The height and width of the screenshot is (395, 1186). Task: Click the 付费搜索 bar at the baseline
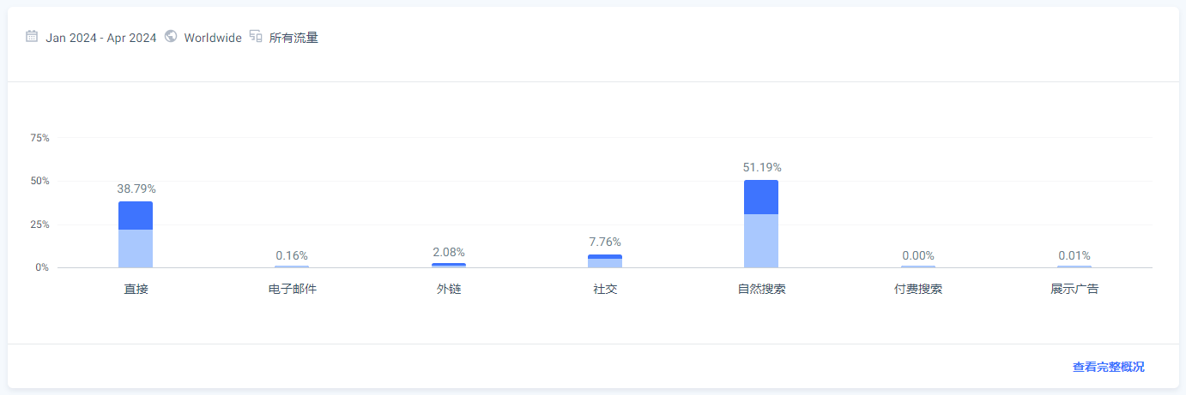(x=918, y=266)
